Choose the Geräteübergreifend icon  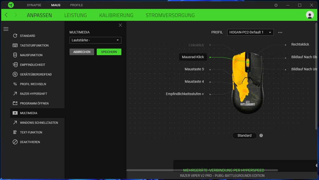15,74
